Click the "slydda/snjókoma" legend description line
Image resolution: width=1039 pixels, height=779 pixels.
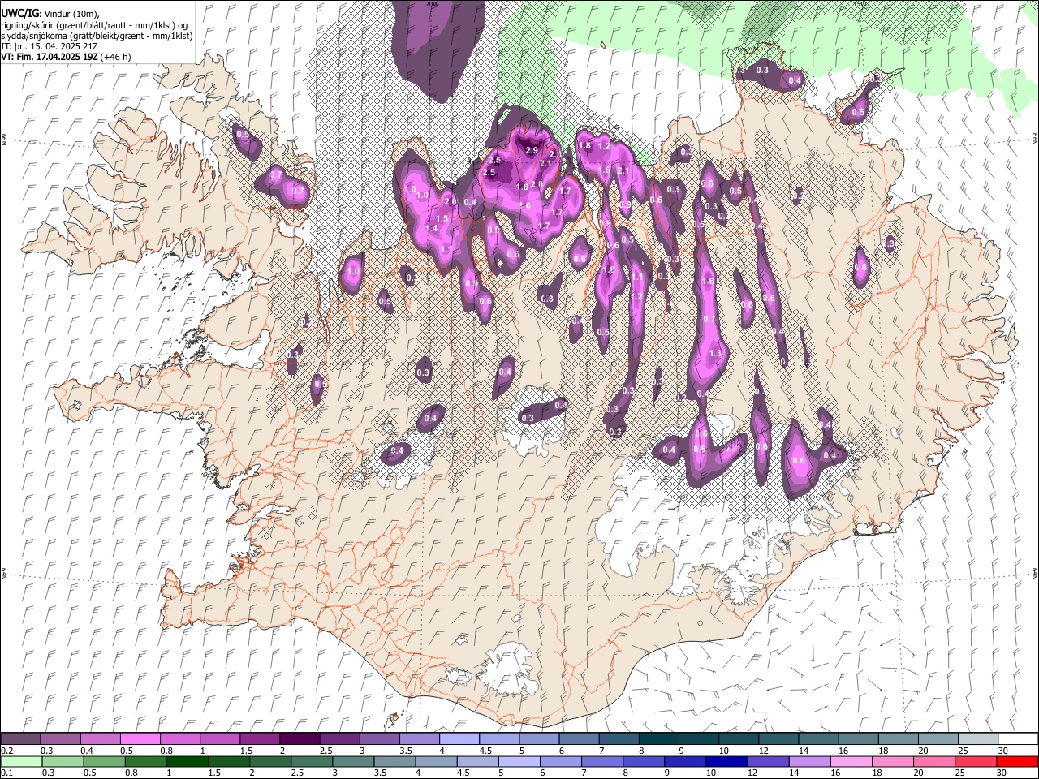pyautogui.click(x=97, y=36)
